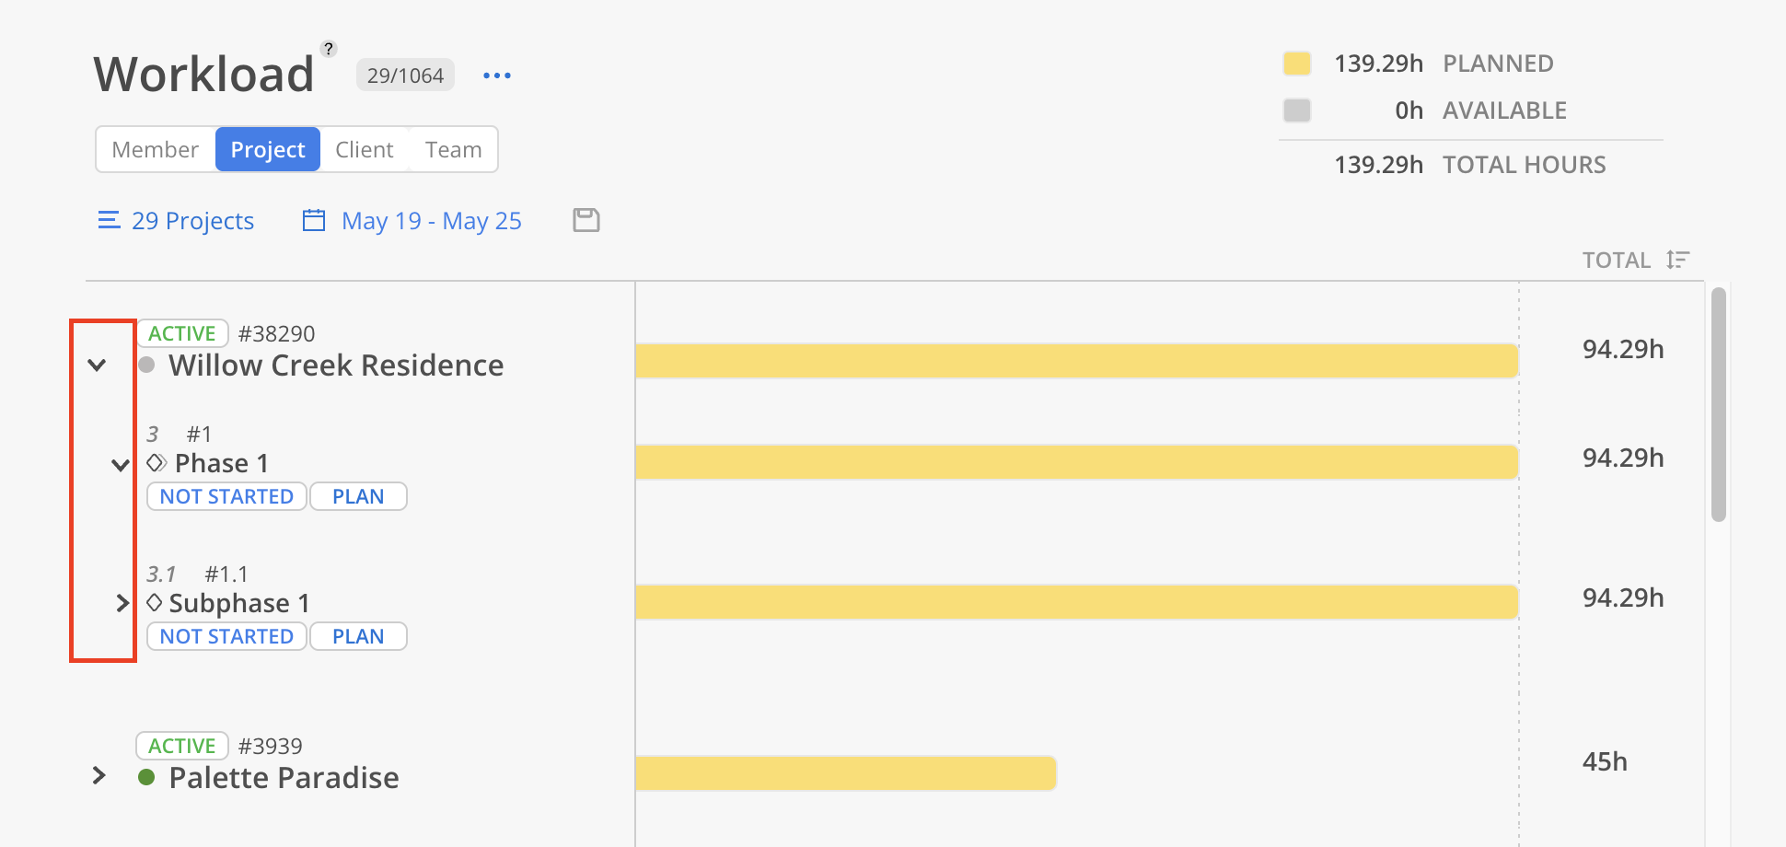The height and width of the screenshot is (847, 1786).
Task: Click the NOT STARTED badge under Phase 1
Action: [x=226, y=496]
